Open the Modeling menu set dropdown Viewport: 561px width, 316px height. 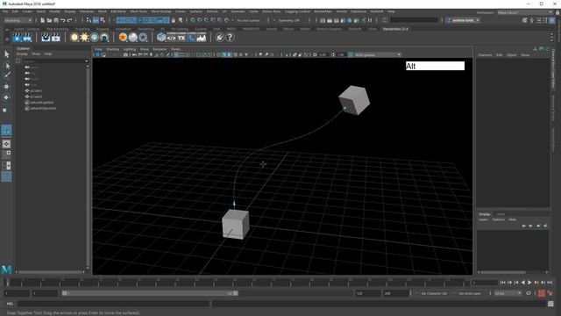coord(18,20)
